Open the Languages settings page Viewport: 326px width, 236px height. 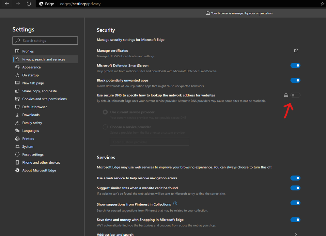(45, 131)
